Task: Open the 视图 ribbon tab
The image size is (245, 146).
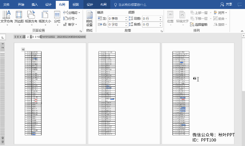Action: [x=76, y=4]
